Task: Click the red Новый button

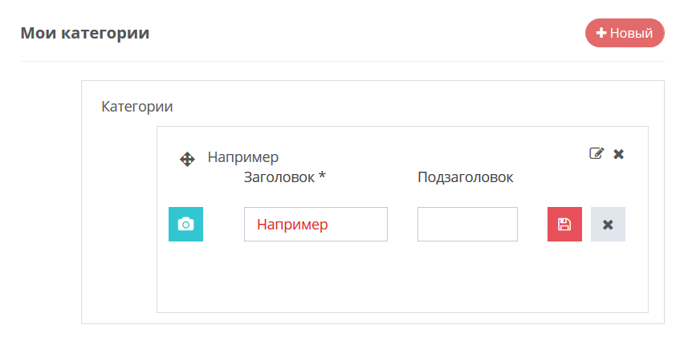Action: [x=625, y=33]
